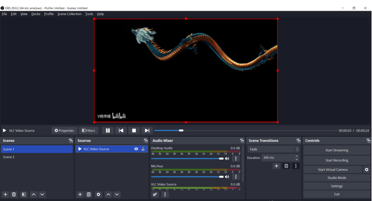The height and width of the screenshot is (201, 372).
Task: Open scene filters in Scenes toolbar
Action: (23, 195)
